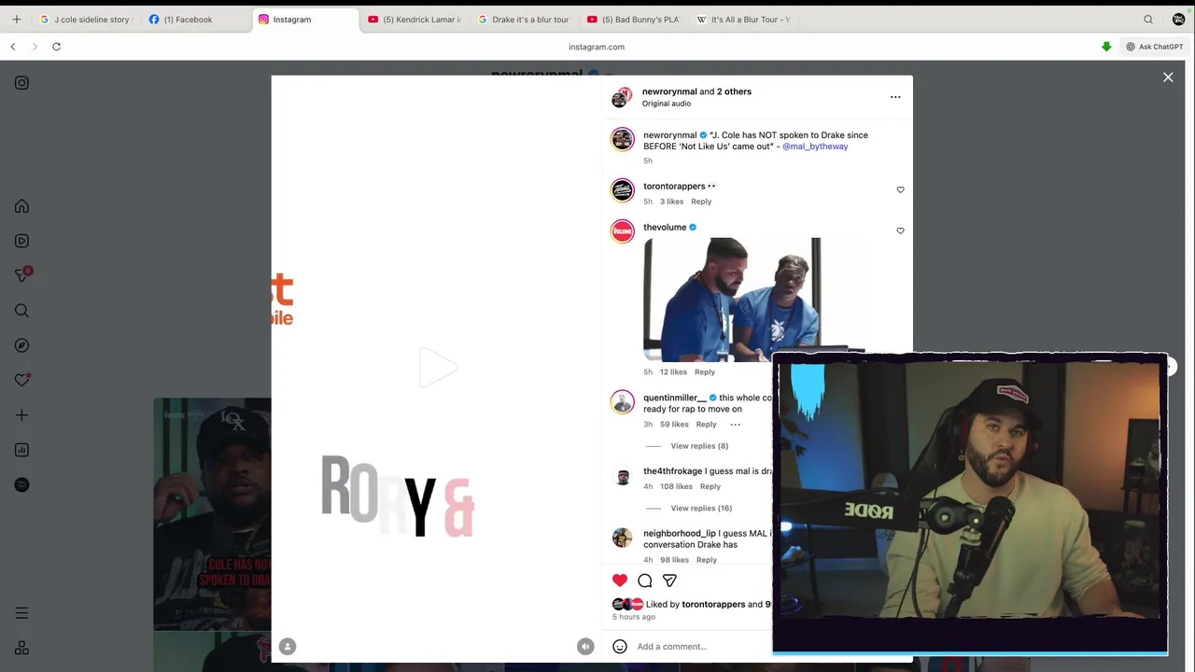
Task: Expand View replies (8)
Action: pos(699,446)
